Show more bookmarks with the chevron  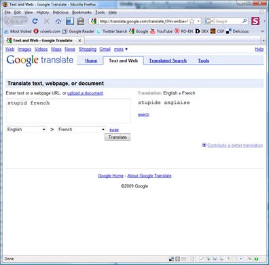click(x=262, y=31)
